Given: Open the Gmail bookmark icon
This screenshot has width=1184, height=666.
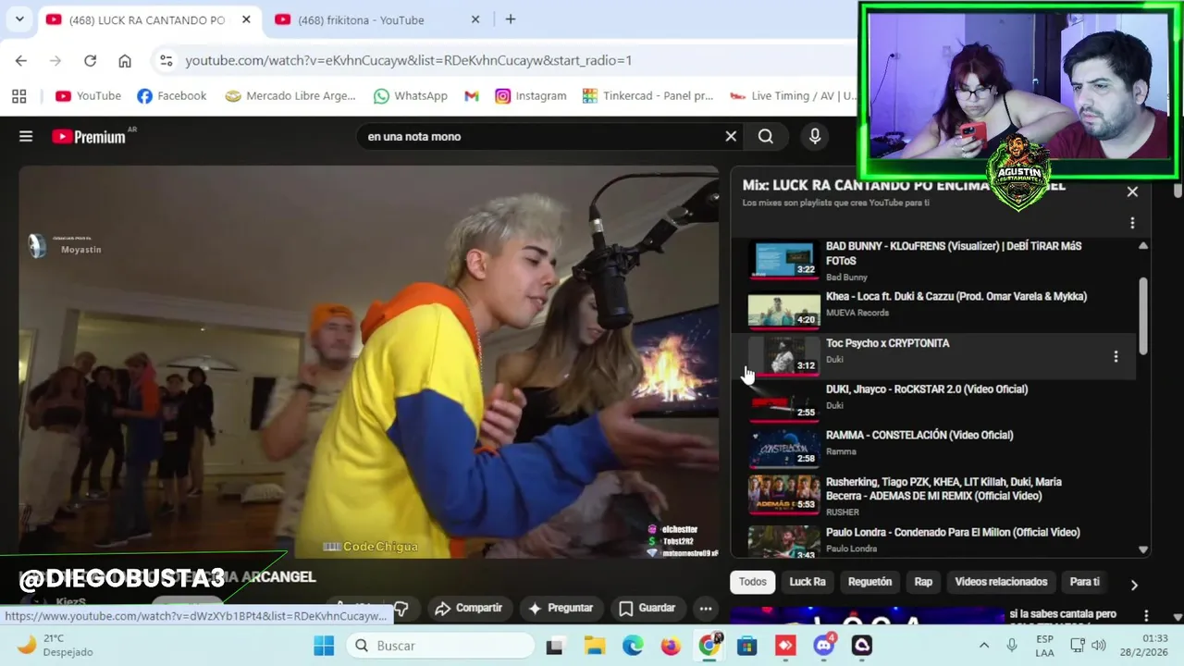Looking at the screenshot, I should coord(472,95).
